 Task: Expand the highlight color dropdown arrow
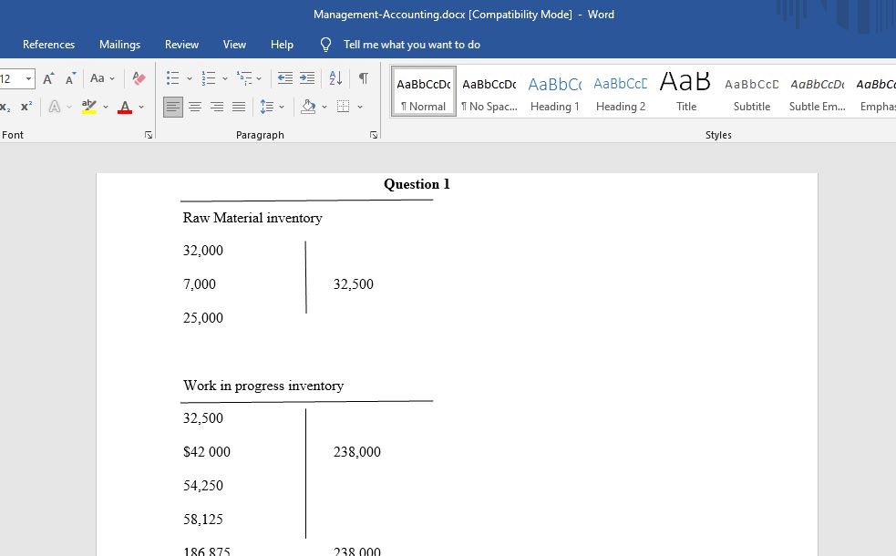coord(106,107)
